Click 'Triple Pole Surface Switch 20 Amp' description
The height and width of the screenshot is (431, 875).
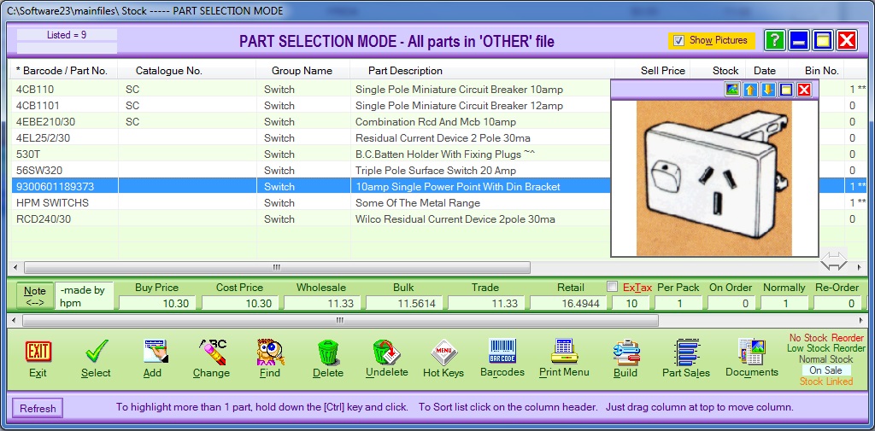(436, 171)
